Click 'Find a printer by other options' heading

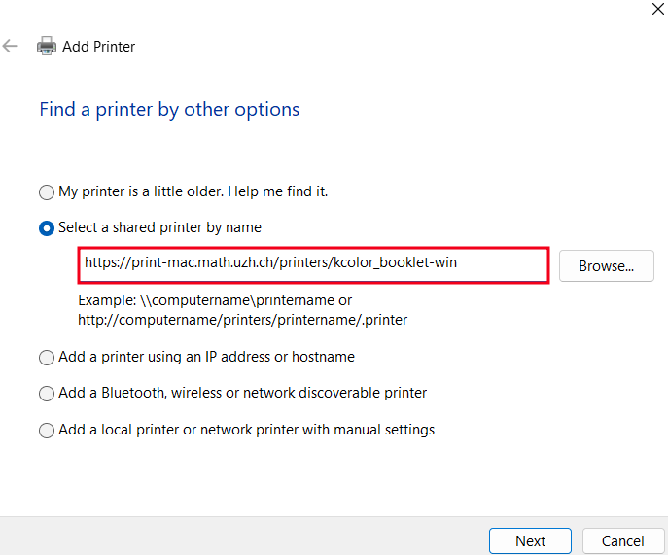169,110
